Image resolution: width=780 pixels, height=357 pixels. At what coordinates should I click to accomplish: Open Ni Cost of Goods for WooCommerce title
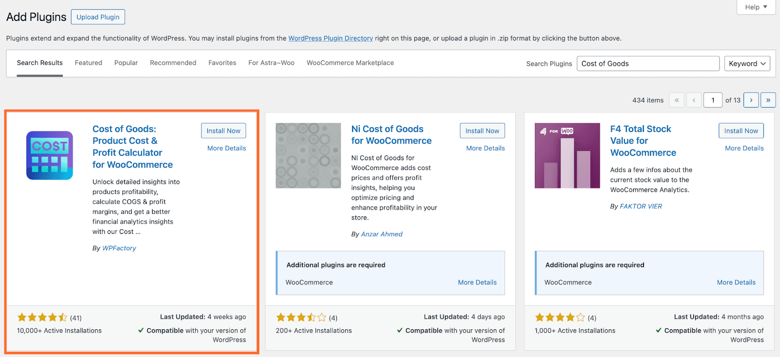[391, 135]
